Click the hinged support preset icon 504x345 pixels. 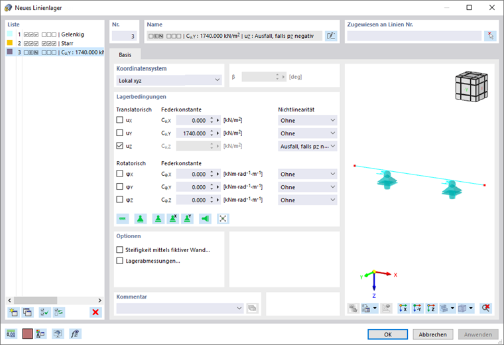(140, 219)
